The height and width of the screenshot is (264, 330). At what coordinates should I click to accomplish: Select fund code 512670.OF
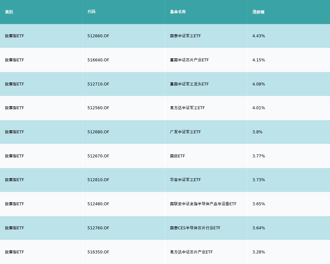coord(98,156)
